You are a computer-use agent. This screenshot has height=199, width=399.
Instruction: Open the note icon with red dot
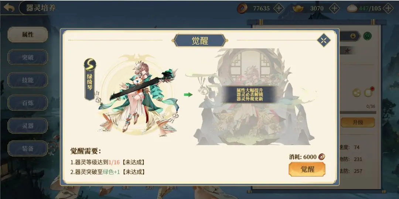[368, 92]
